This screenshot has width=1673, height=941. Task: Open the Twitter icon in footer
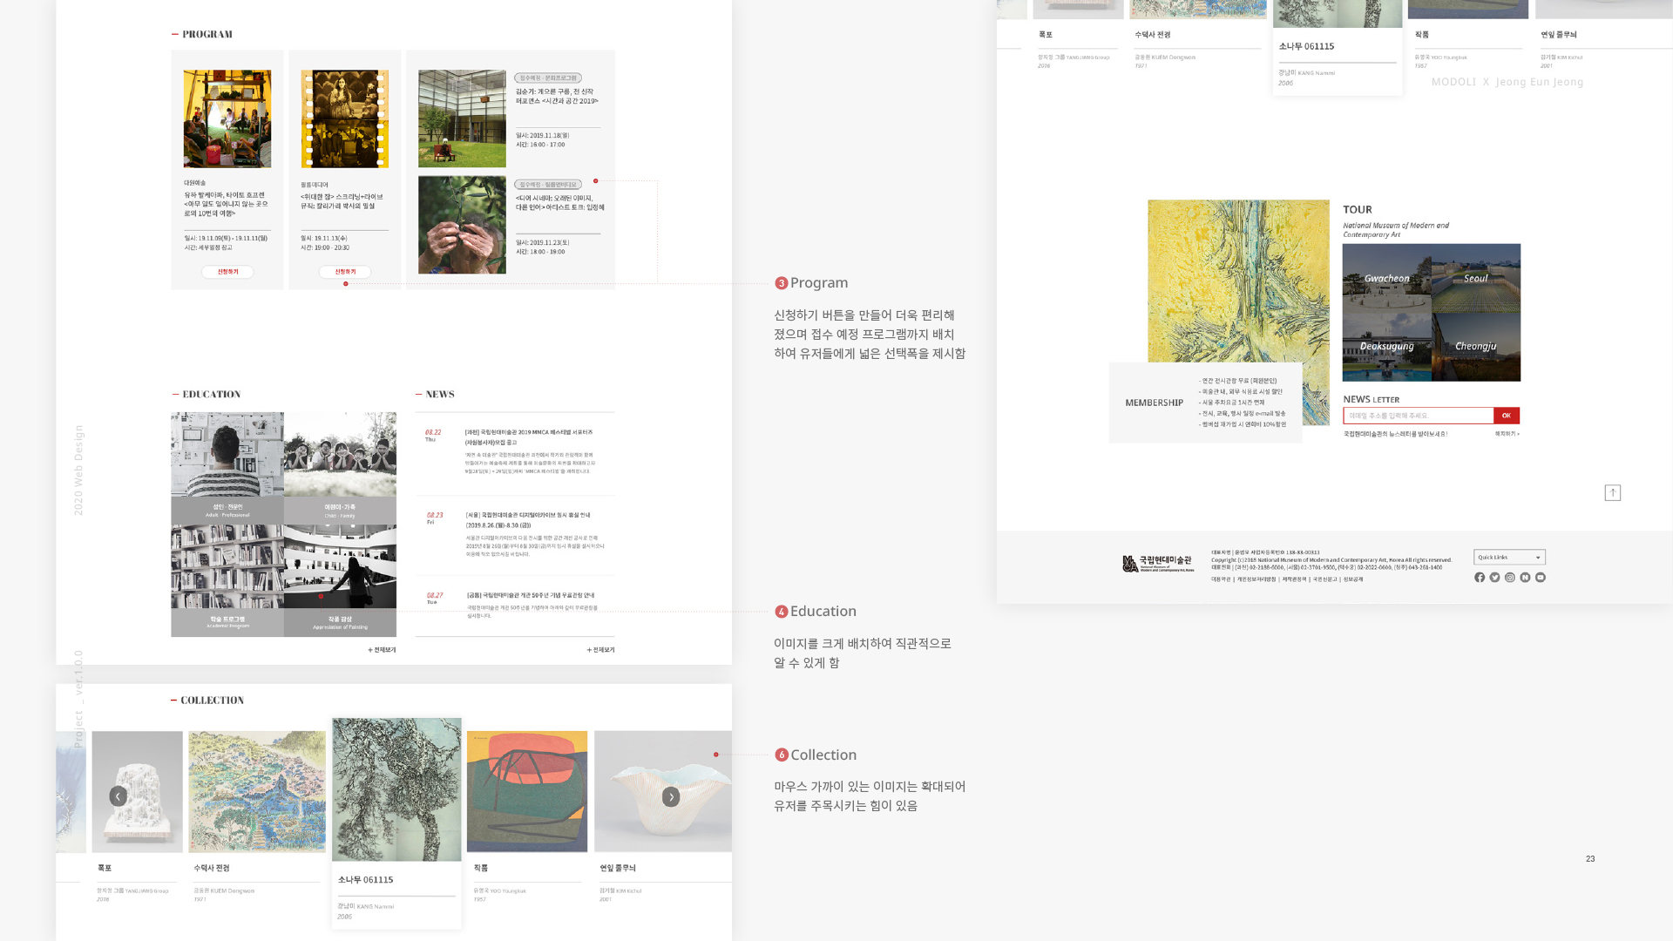(x=1495, y=578)
